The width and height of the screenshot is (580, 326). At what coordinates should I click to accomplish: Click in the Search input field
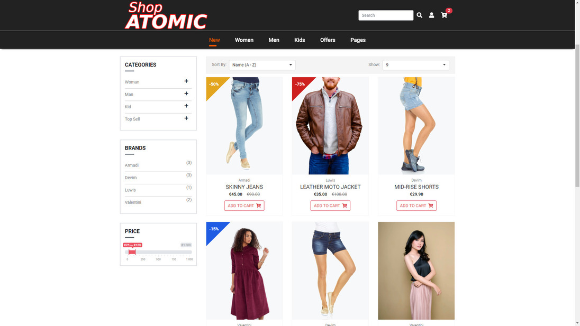point(386,15)
